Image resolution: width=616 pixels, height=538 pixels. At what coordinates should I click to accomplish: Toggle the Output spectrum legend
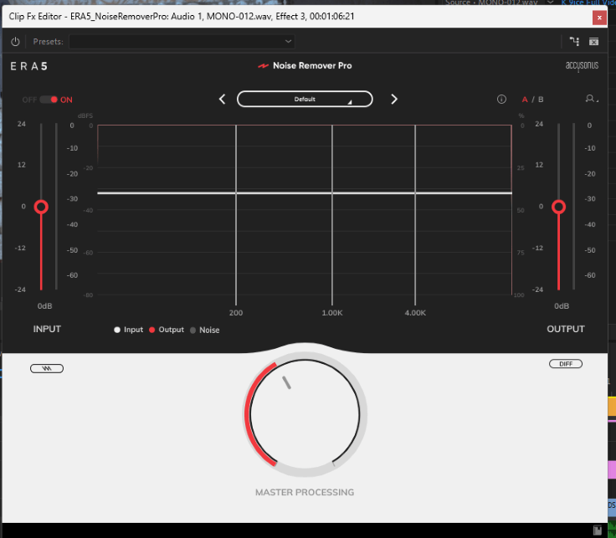[167, 330]
